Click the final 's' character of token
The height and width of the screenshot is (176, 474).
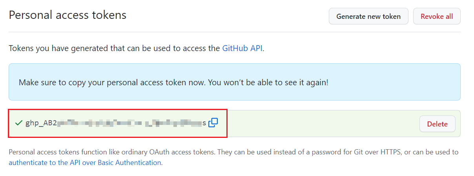click(204, 123)
